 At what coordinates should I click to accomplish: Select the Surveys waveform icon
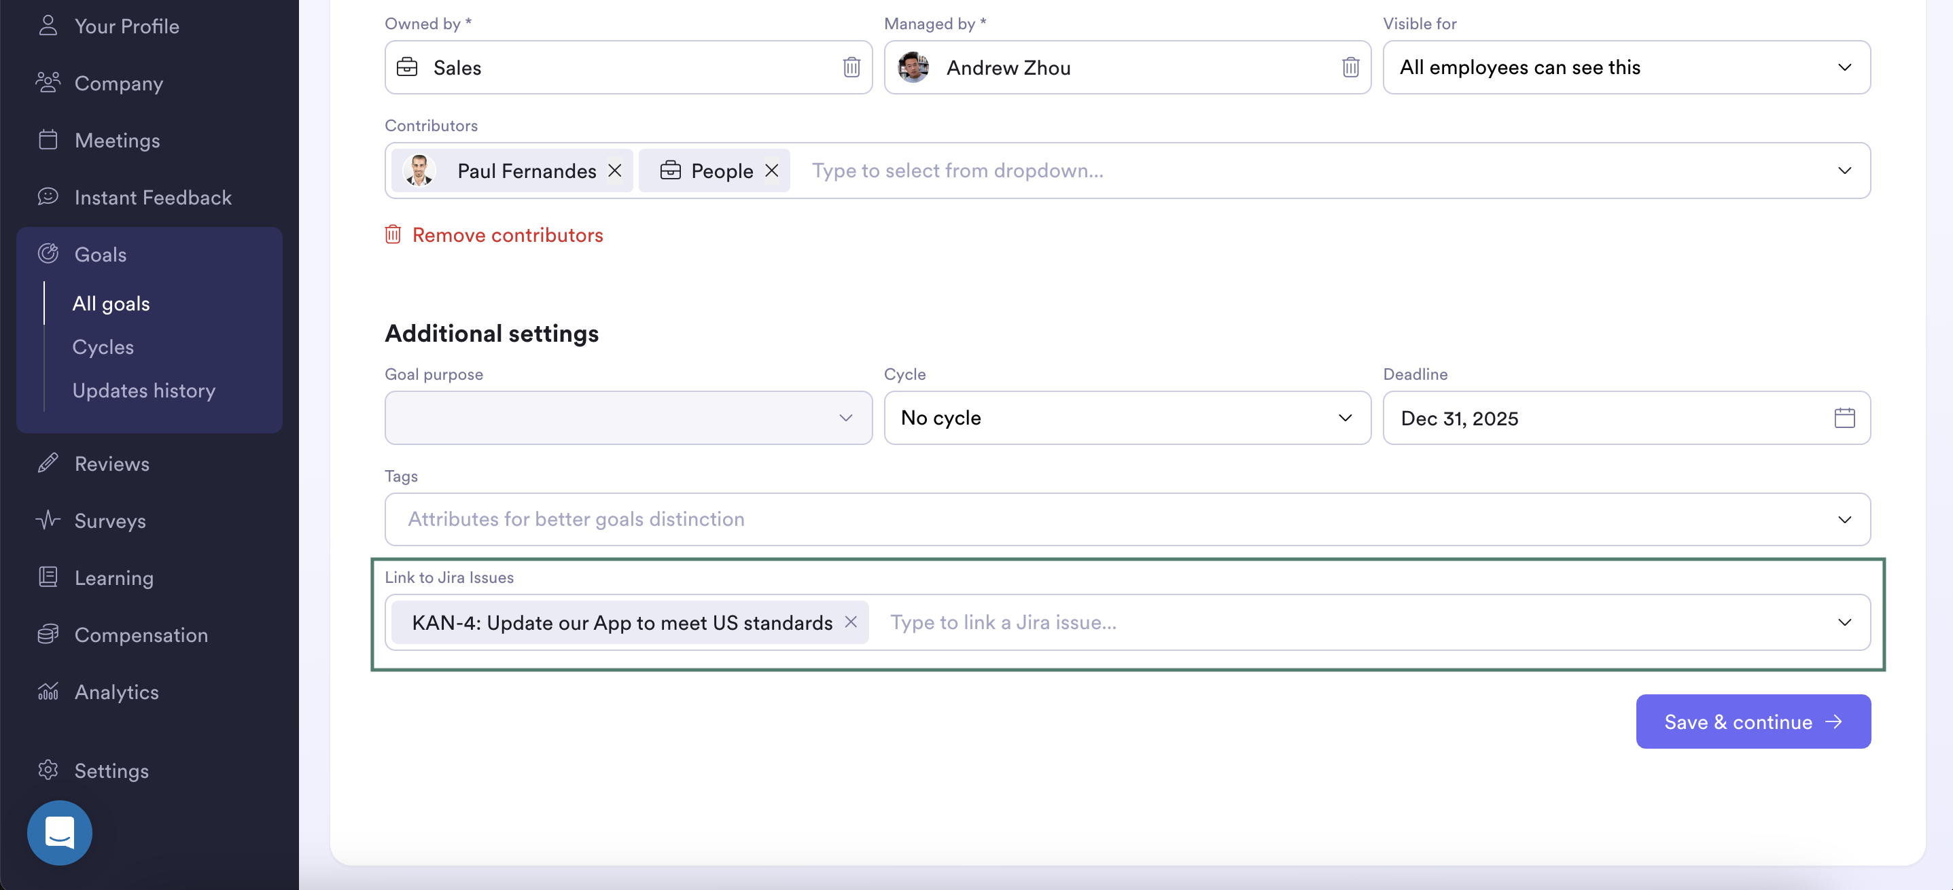click(48, 520)
